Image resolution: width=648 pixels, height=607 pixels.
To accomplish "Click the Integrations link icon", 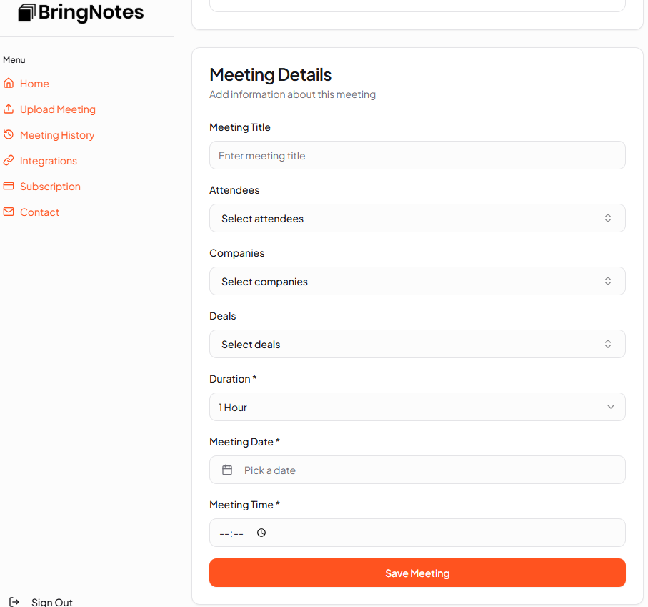I will coord(9,160).
